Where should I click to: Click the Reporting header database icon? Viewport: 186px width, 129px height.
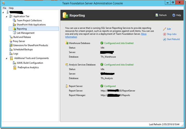[x=65, y=15]
